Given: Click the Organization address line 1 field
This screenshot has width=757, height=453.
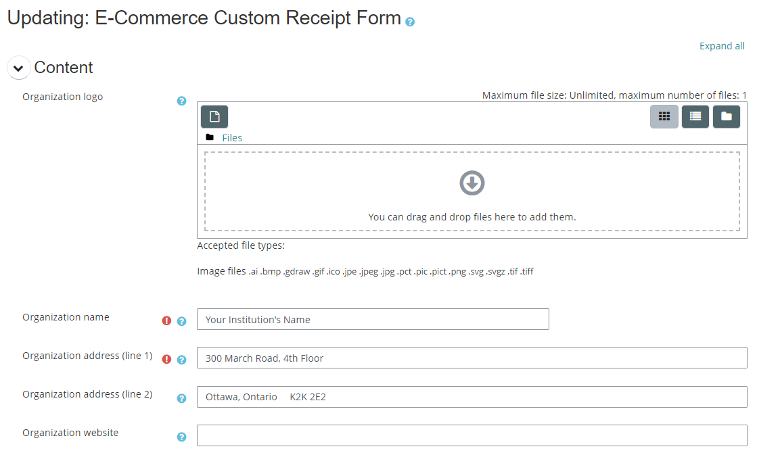Looking at the screenshot, I should (472, 358).
